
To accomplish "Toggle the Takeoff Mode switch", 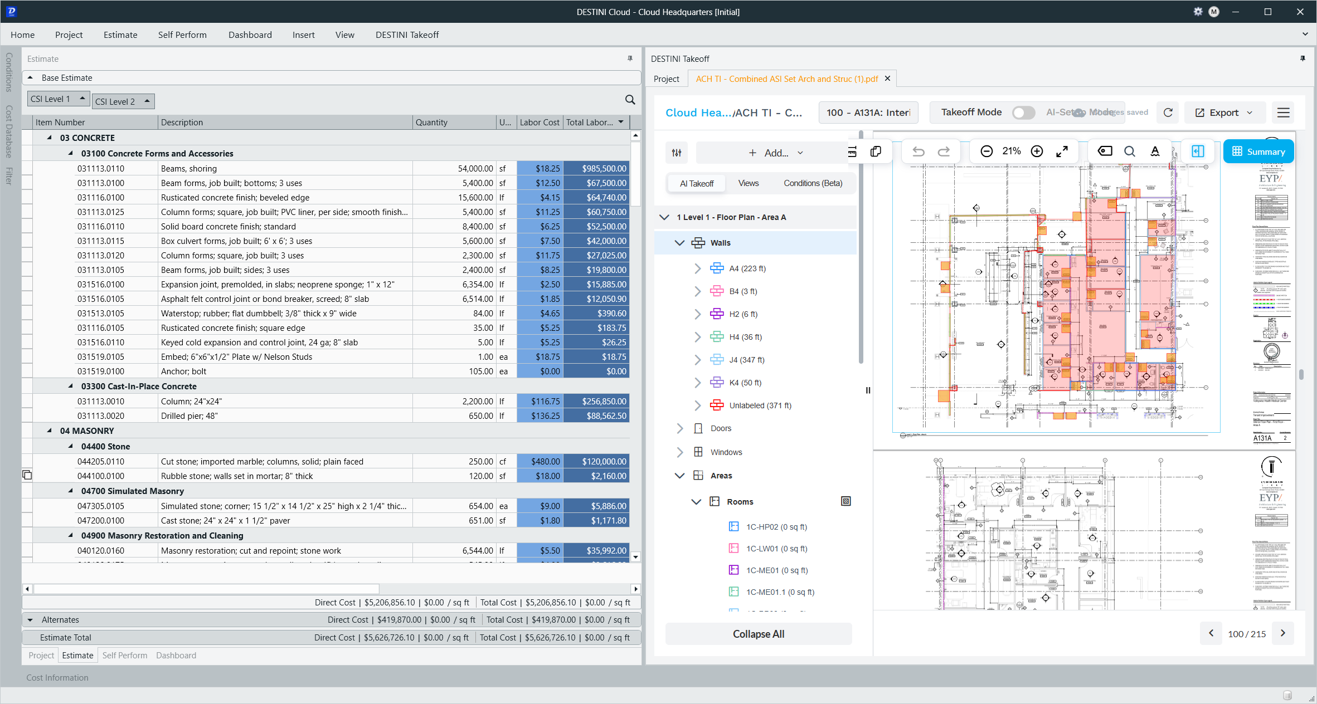I will tap(1023, 113).
